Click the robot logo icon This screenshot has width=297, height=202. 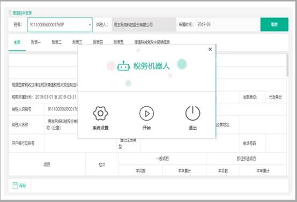click(x=123, y=66)
